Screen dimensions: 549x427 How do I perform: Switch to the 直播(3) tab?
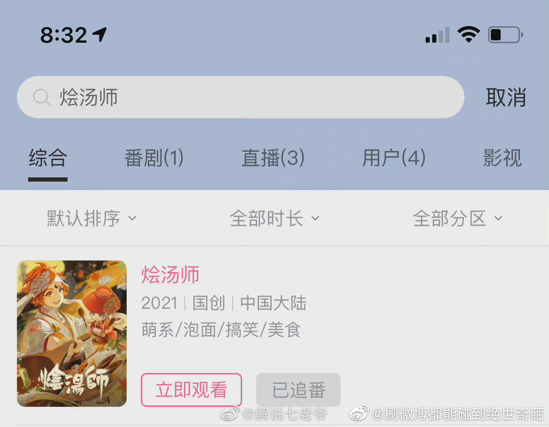pos(273,158)
